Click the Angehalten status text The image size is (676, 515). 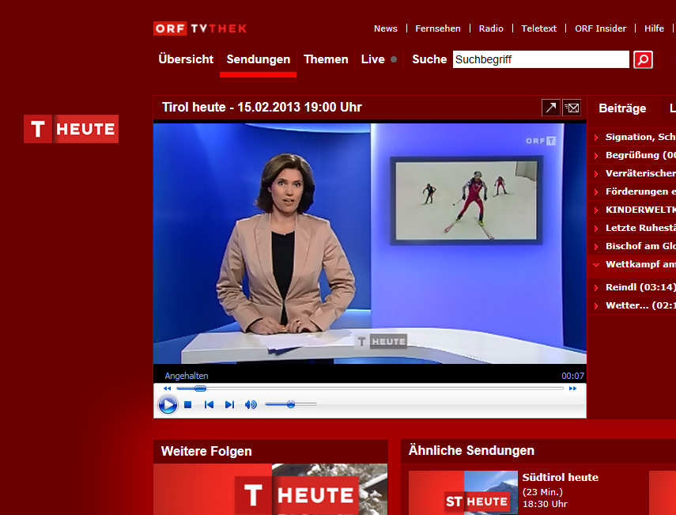point(187,376)
